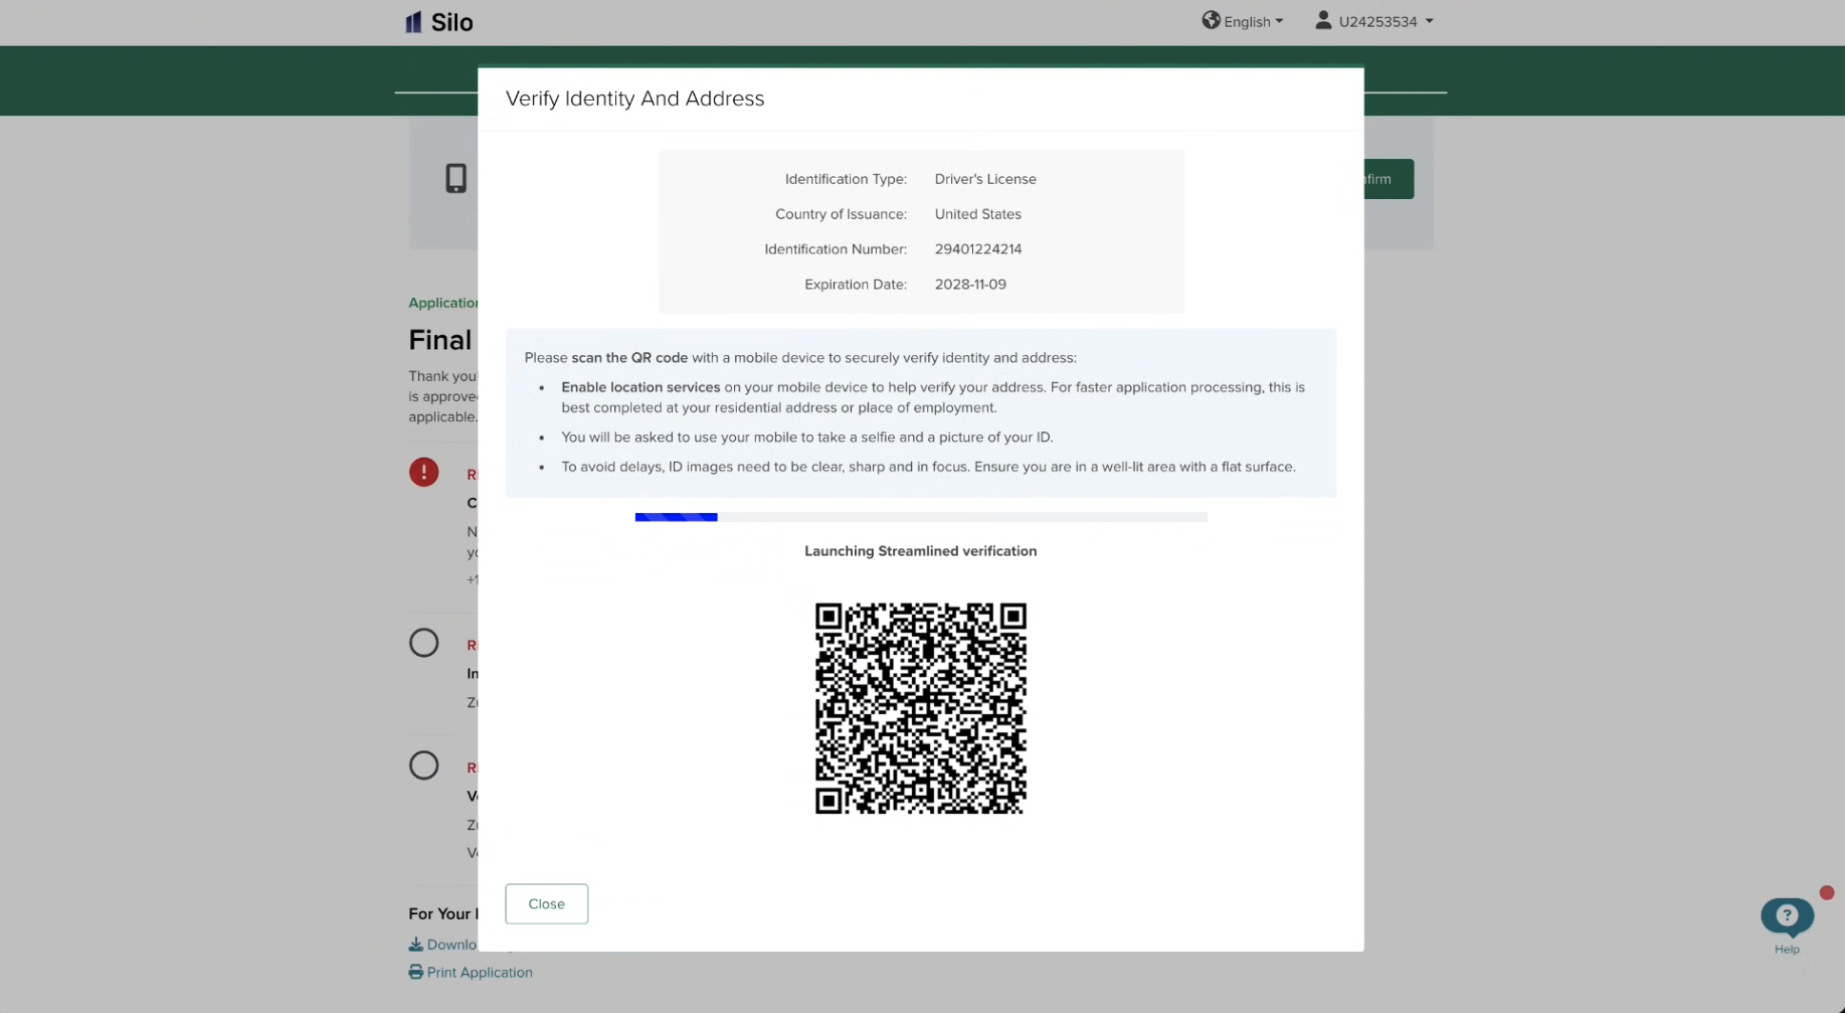Image resolution: width=1845 pixels, height=1013 pixels.
Task: Open the Help chat bubble
Action: (1786, 917)
